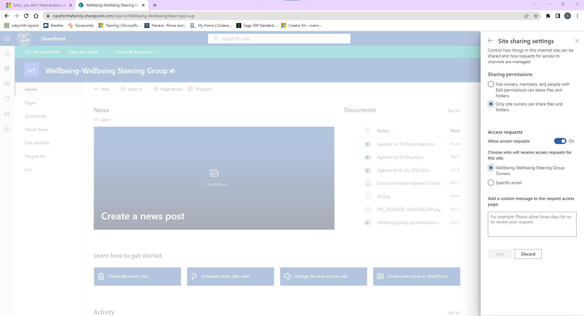Open Create news posts in SharePoint card
584x316 pixels.
417,276
